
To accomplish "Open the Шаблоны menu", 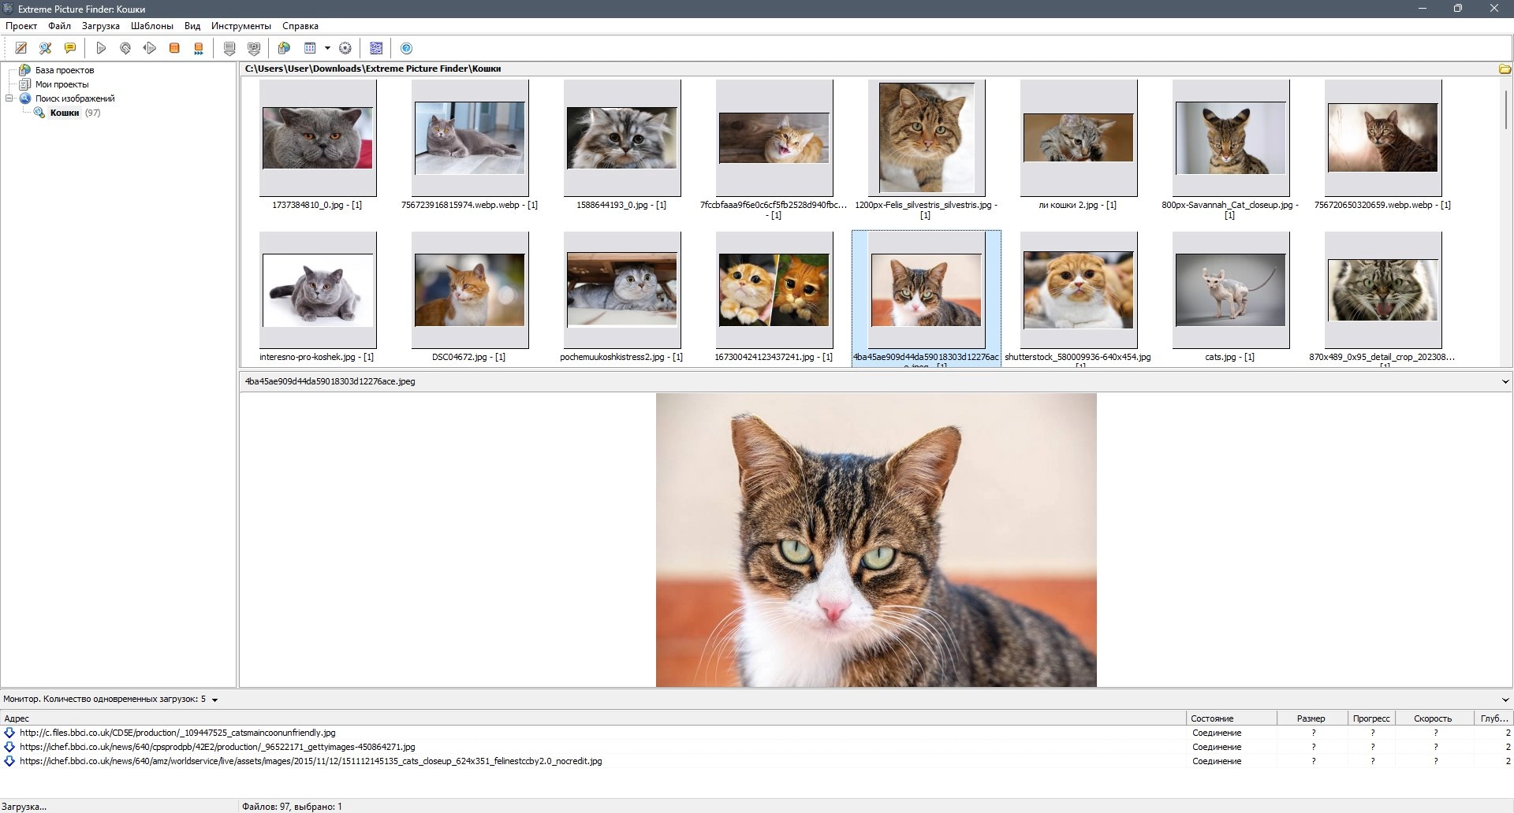I will point(151,26).
